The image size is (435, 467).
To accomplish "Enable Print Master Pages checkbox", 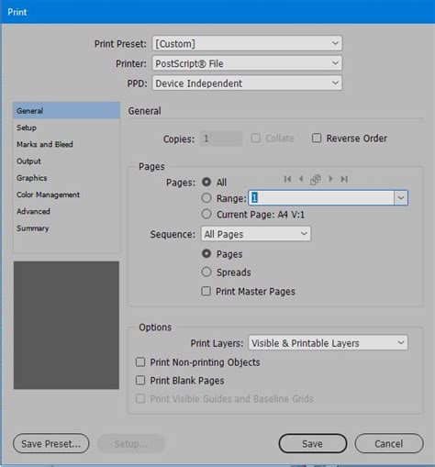I will pyautogui.click(x=206, y=291).
